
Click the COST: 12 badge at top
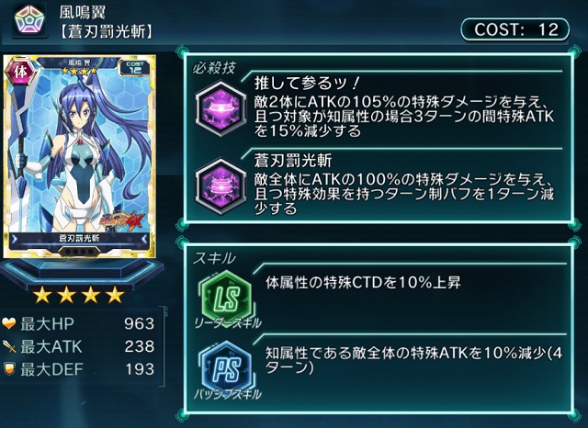[514, 29]
